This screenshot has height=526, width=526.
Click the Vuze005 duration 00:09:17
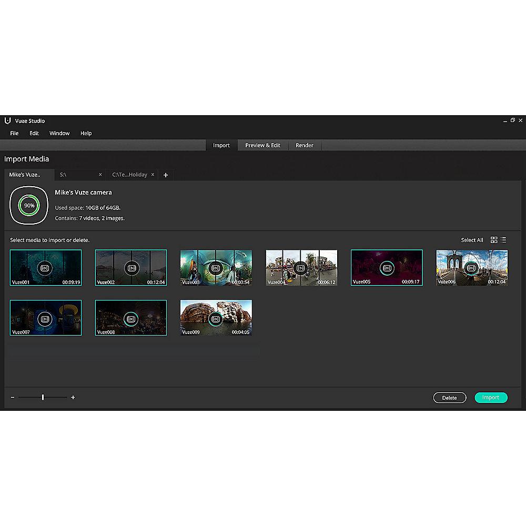[x=411, y=282]
